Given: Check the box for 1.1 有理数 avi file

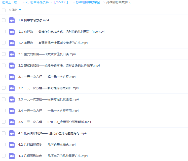Looking at the screenshot, I should point(4,32).
